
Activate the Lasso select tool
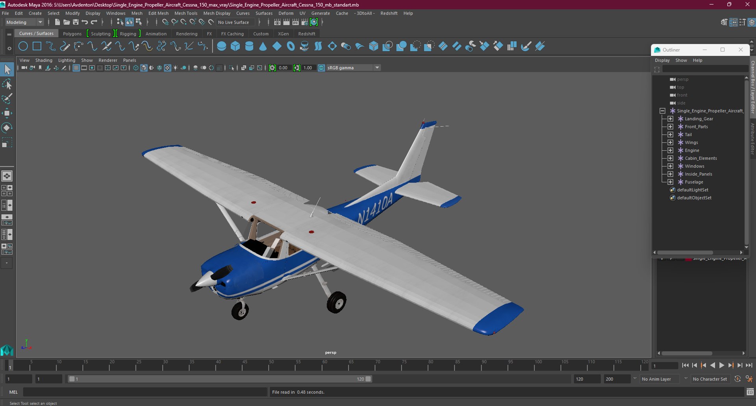click(x=7, y=84)
